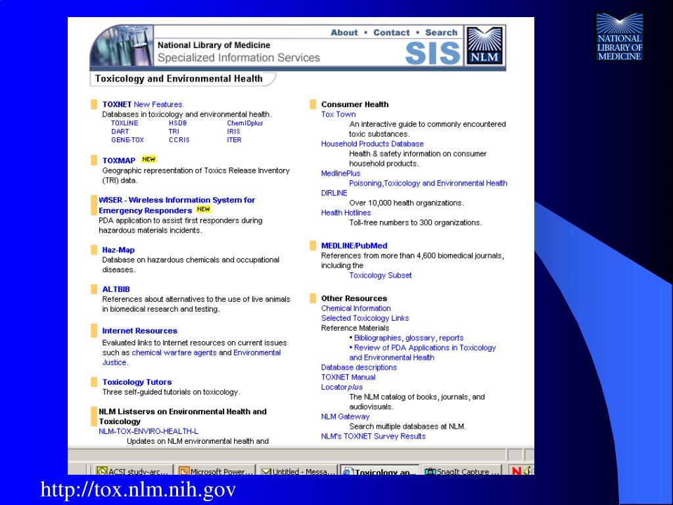The width and height of the screenshot is (673, 505).
Task: Click the test tubes header image
Action: click(x=122, y=45)
